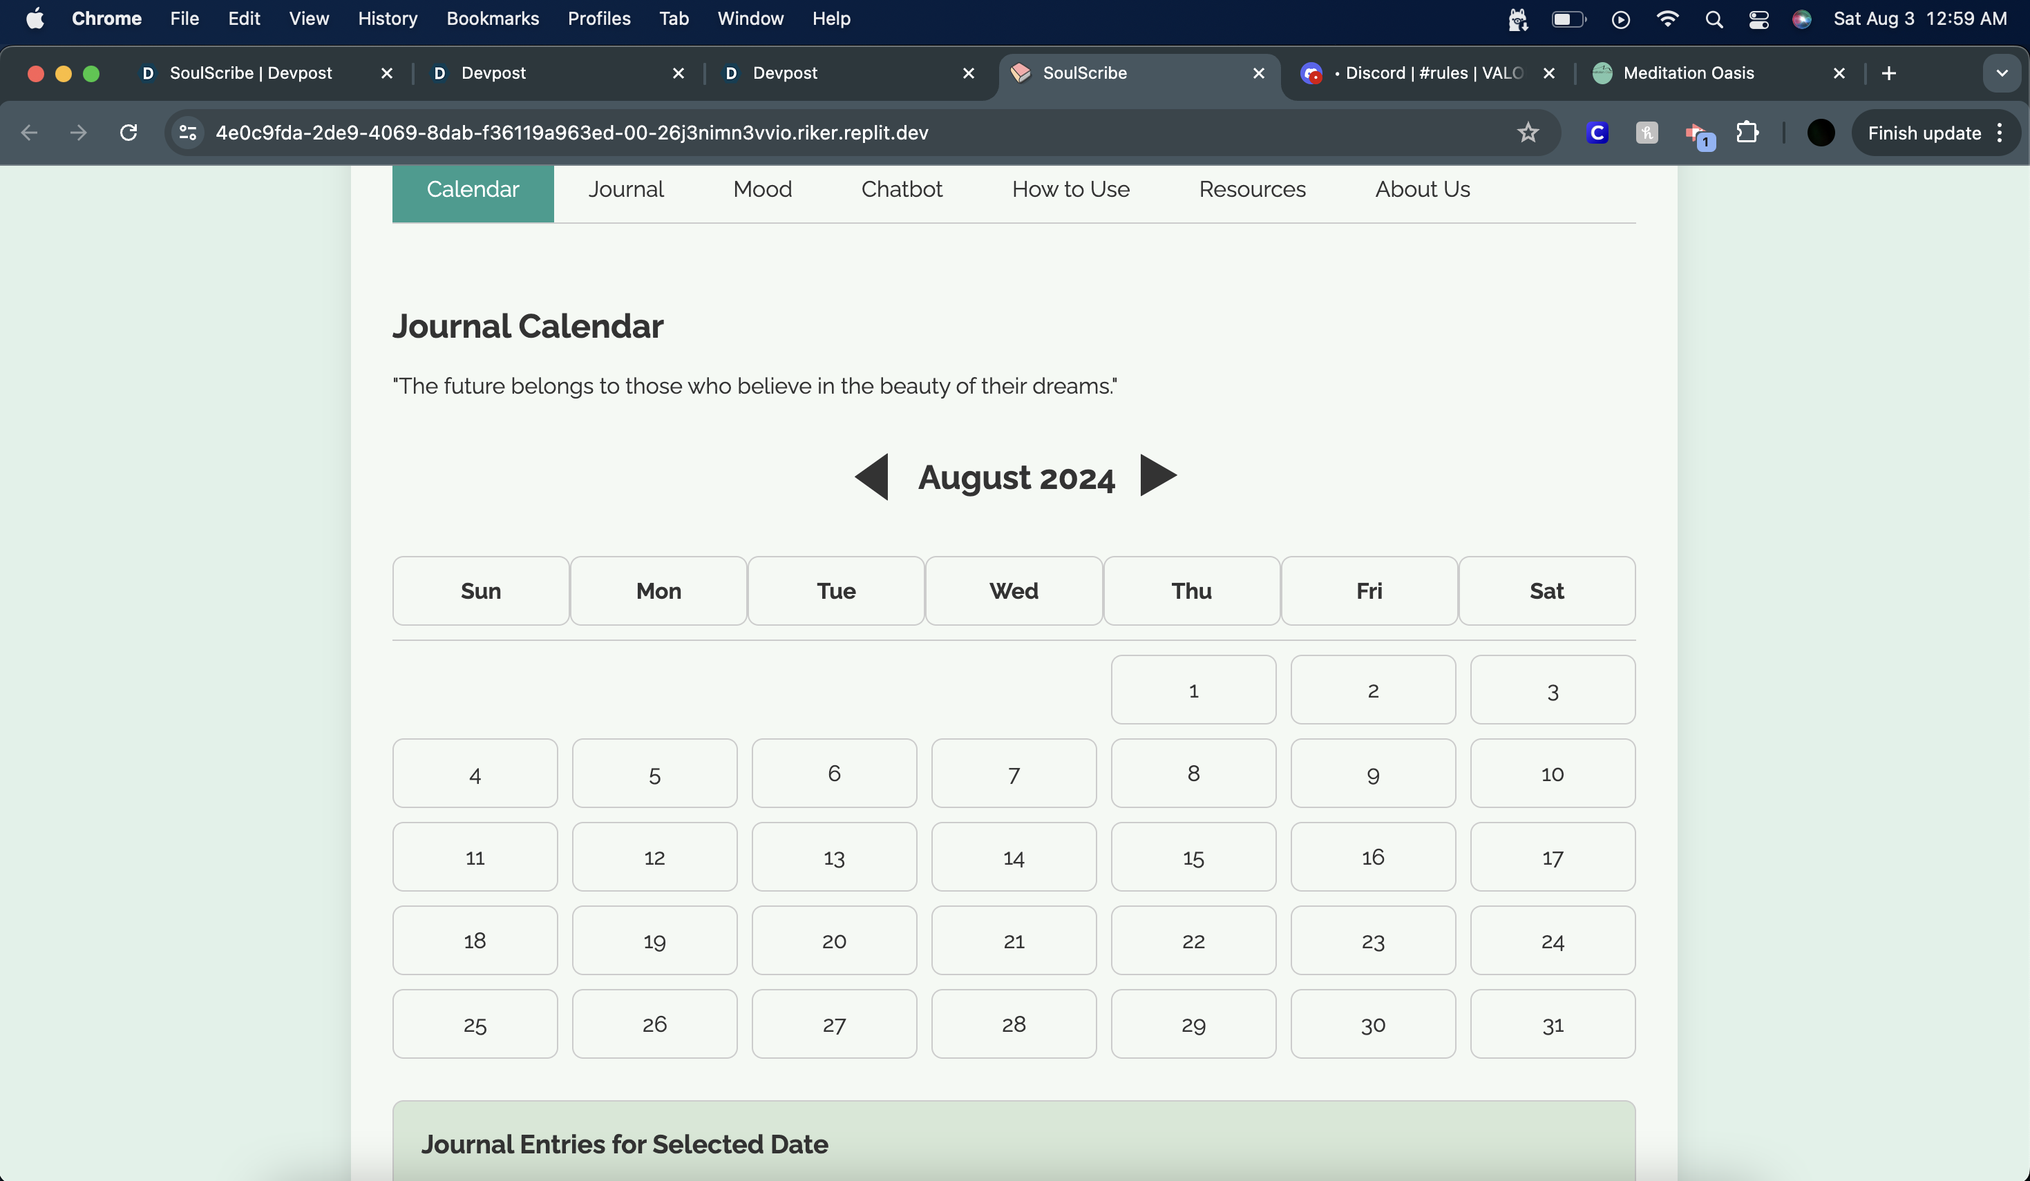Expand the tab search dropdown

coord(2001,73)
